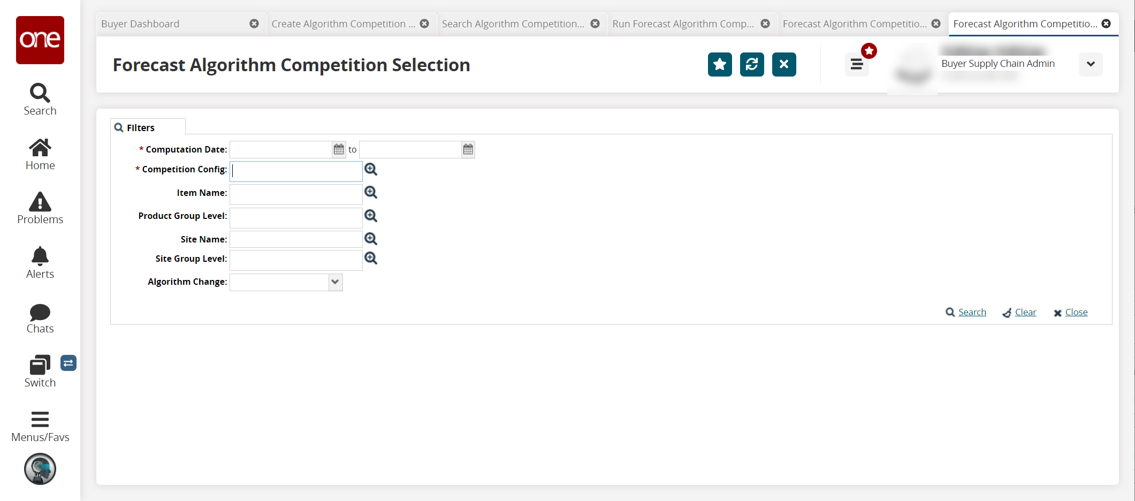
Task: Click the Switch windows icon
Action: [40, 365]
